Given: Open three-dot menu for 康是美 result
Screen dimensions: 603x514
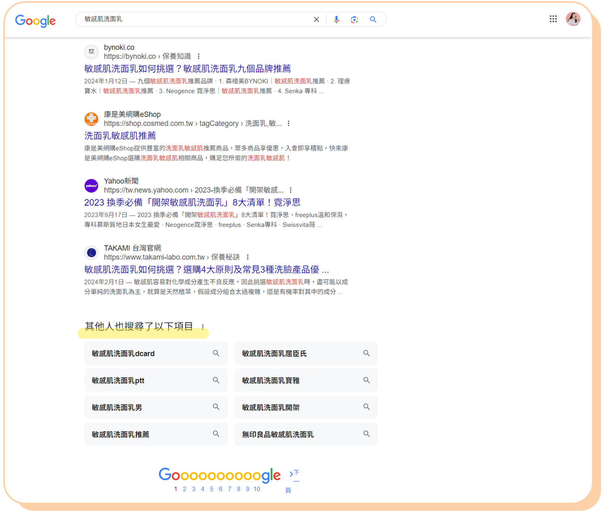Looking at the screenshot, I should 289,124.
